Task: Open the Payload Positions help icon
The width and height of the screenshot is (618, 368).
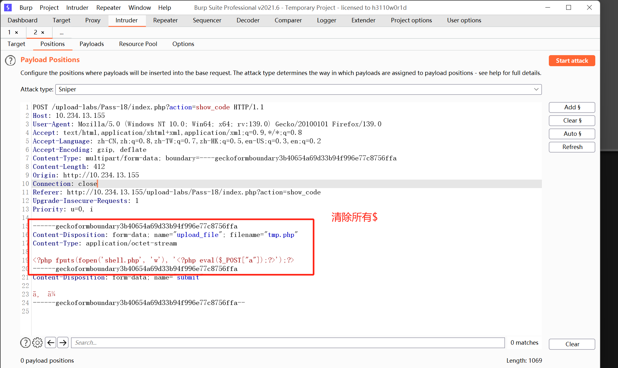Action: coord(10,60)
